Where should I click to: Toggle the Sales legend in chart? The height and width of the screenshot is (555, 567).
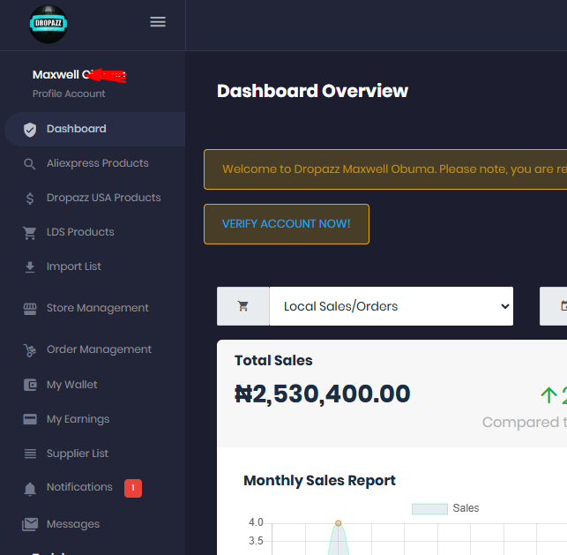click(x=445, y=508)
